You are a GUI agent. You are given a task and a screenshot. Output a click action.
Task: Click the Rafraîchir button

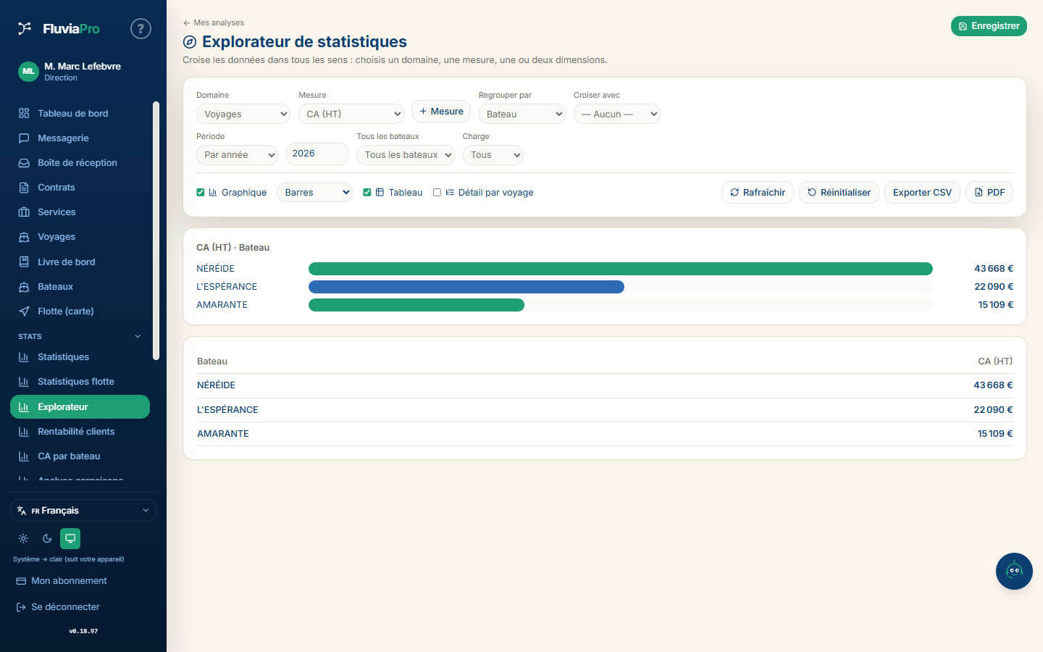758,192
